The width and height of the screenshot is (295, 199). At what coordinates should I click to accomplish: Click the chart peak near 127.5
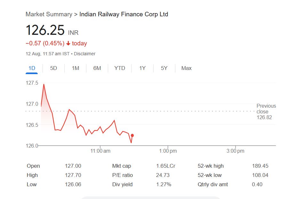[44, 84]
